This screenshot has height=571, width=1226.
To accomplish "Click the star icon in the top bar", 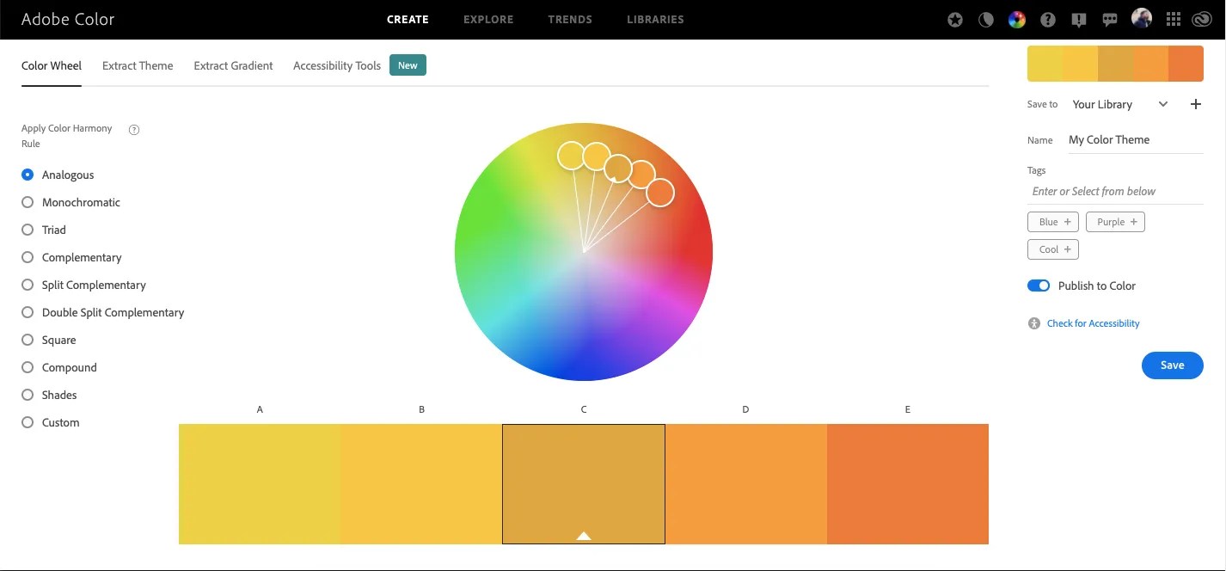I will (x=954, y=18).
